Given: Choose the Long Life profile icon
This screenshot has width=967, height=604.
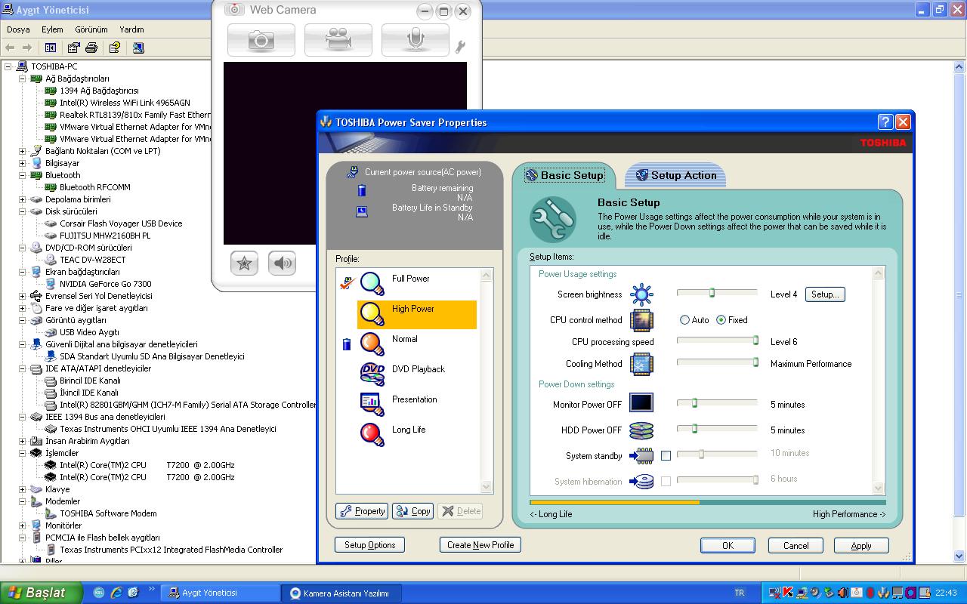Looking at the screenshot, I should pyautogui.click(x=372, y=434).
